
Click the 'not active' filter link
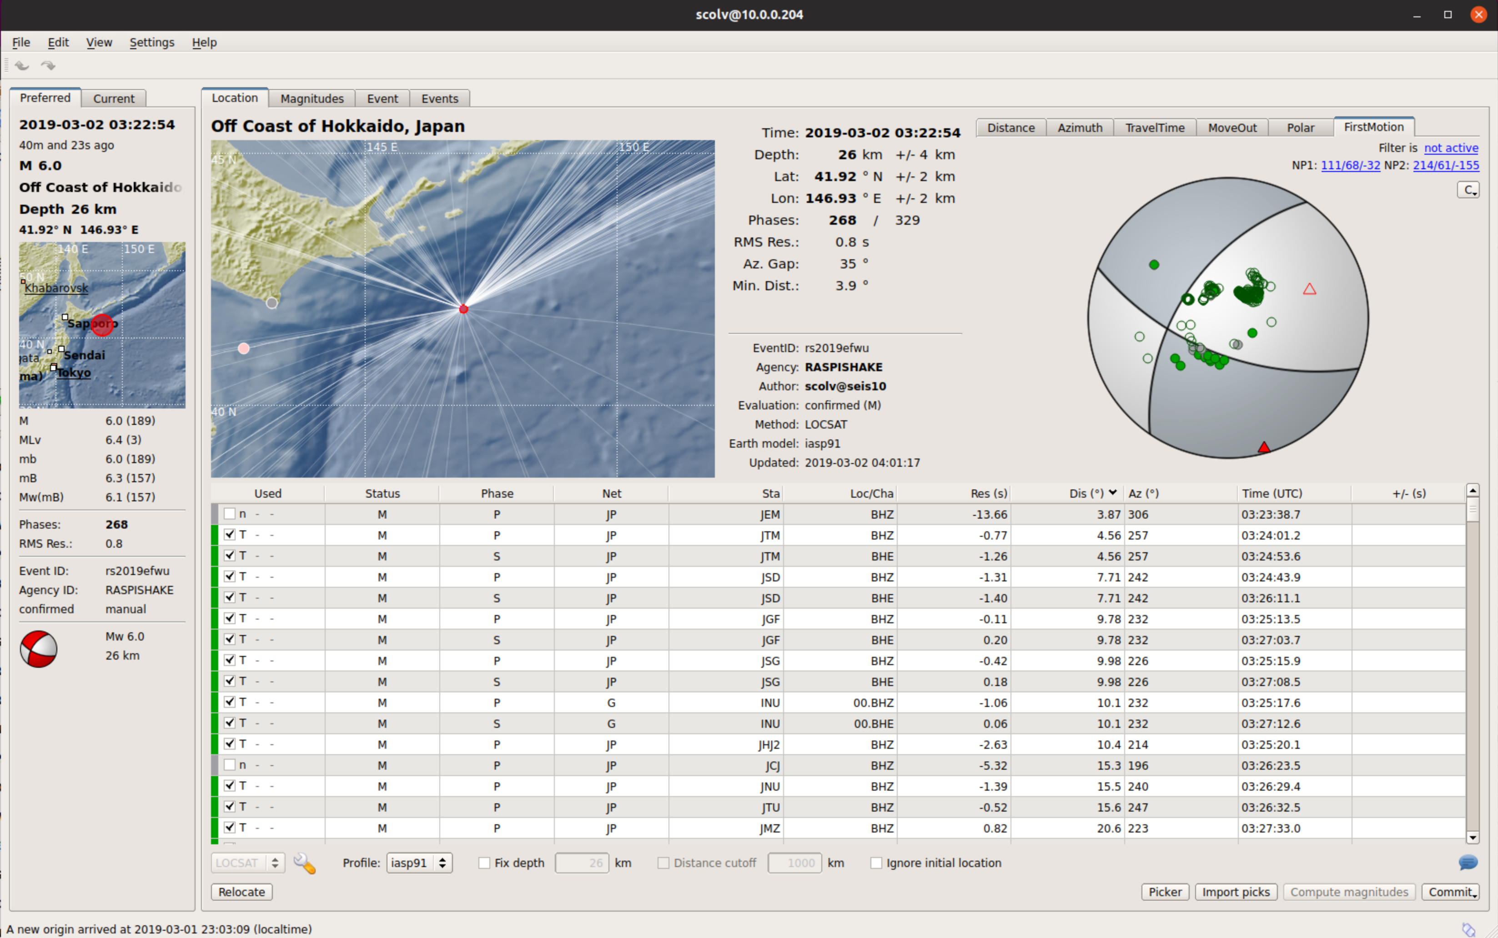click(x=1451, y=148)
